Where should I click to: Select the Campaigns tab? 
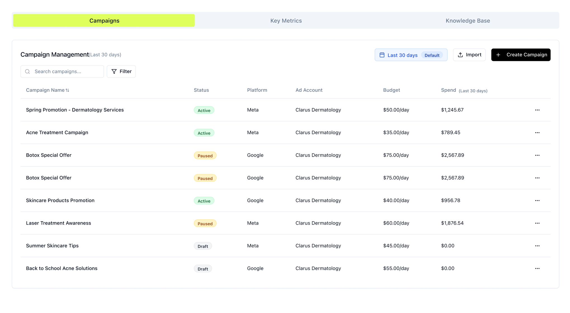click(x=104, y=21)
